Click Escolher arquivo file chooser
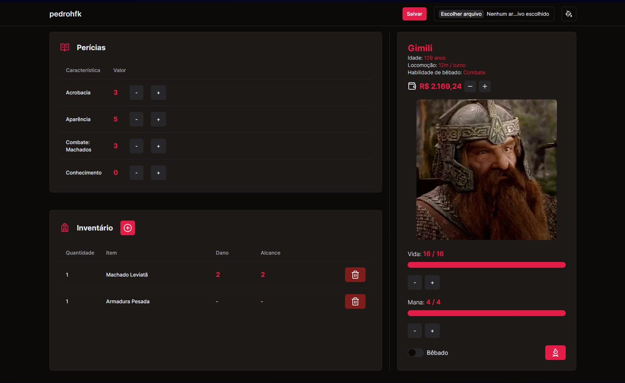Screen dimensions: 625x383 pos(461,14)
